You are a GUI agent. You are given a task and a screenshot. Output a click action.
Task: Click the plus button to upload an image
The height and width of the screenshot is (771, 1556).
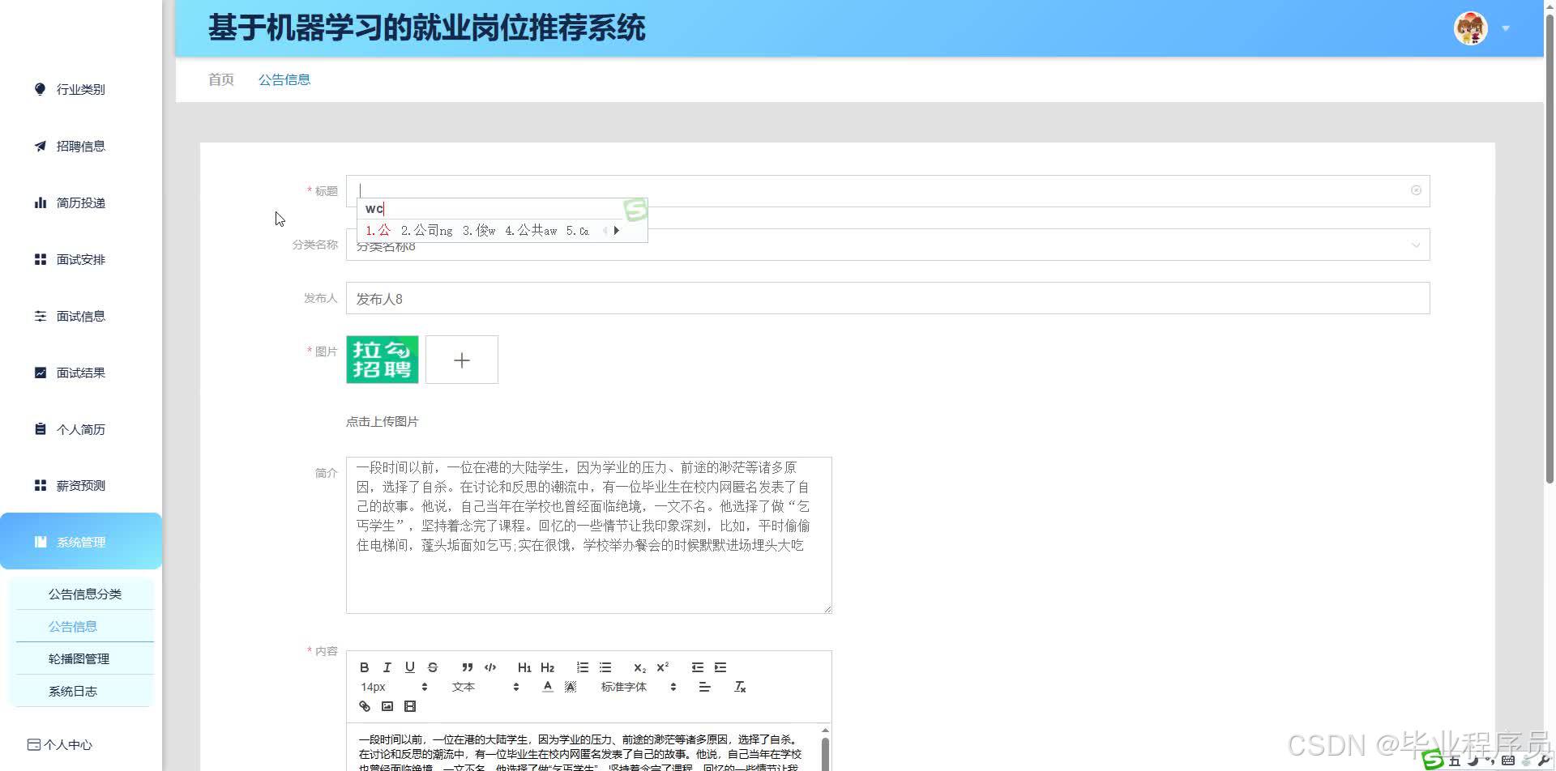coord(461,359)
